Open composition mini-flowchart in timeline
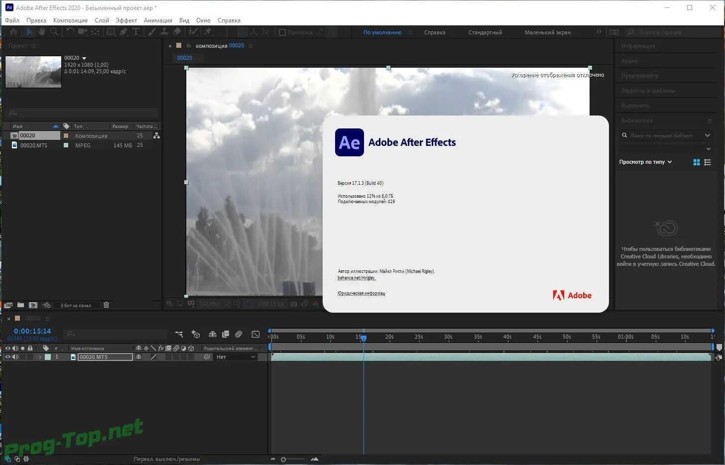The image size is (725, 465). pos(179,334)
